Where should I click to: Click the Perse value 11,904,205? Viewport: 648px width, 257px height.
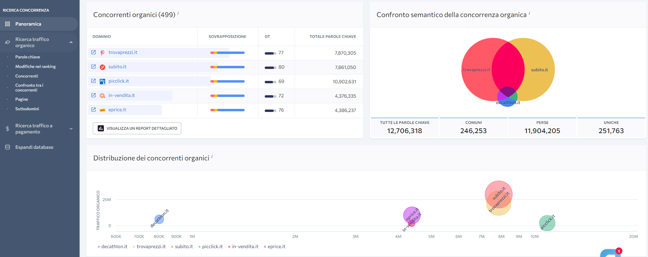[x=542, y=131]
